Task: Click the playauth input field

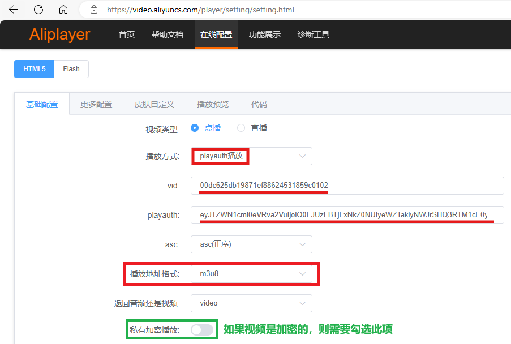Action: (347, 215)
